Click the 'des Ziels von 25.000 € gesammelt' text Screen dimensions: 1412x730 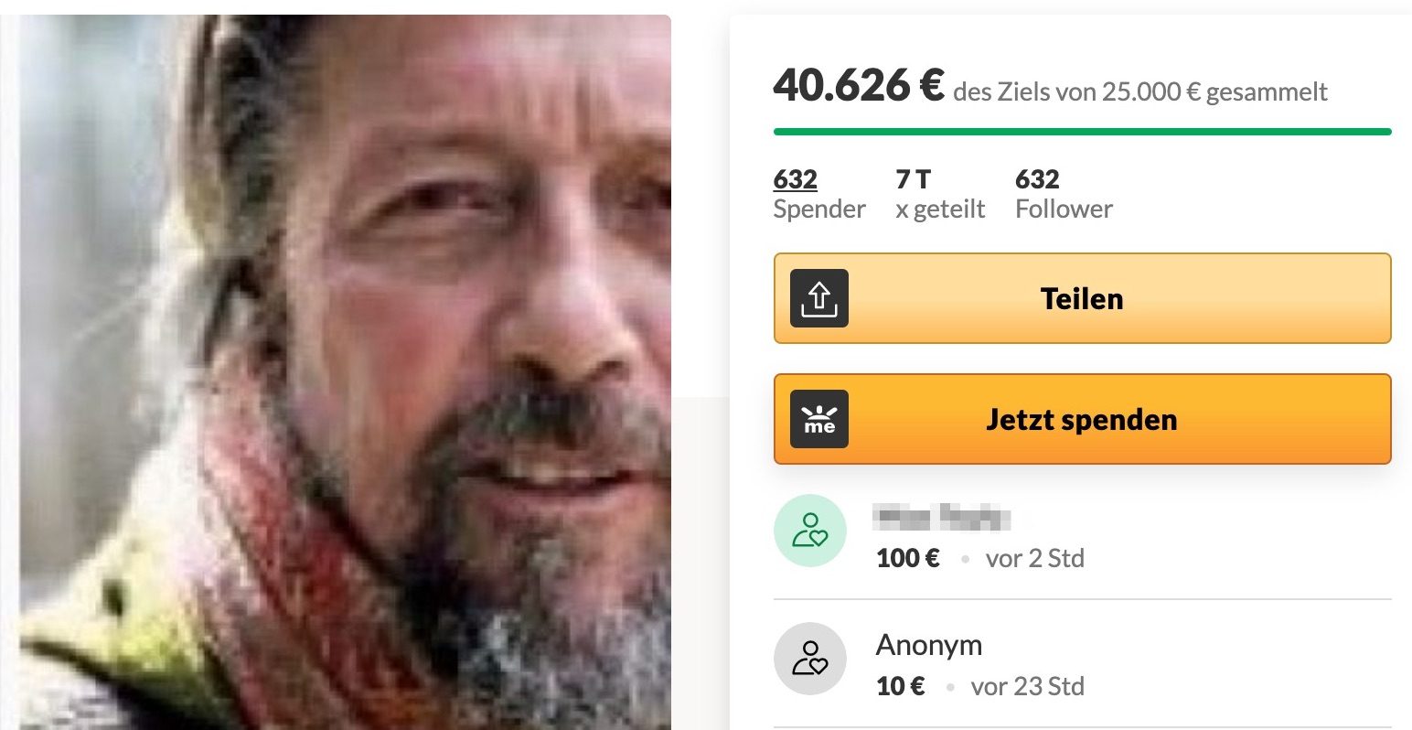tap(1140, 91)
